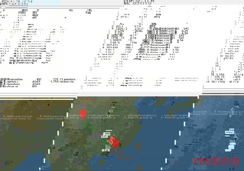The width and height of the screenshot is (244, 171).
Task: Click the '1m' label below red markers
Action: click(x=106, y=151)
